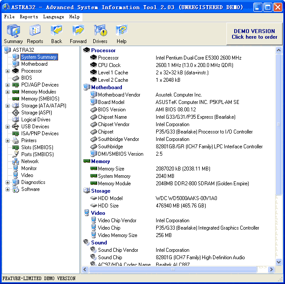Viewport: 285px width, 284px height.
Task: Open the File menu
Action: pos(9,17)
